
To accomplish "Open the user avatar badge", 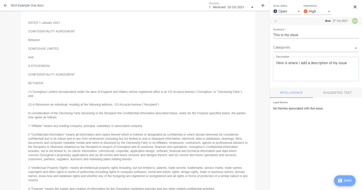I will (355, 21).
